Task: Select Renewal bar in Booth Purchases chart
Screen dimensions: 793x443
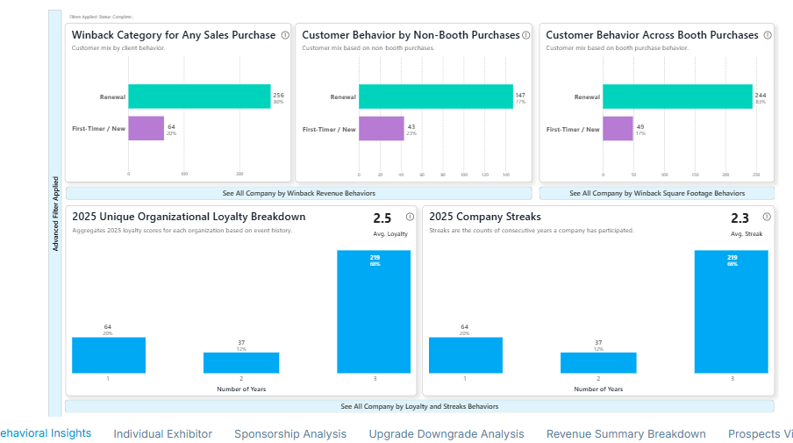Action: tap(676, 96)
